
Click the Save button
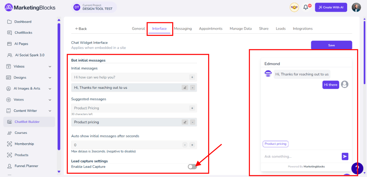click(331, 45)
